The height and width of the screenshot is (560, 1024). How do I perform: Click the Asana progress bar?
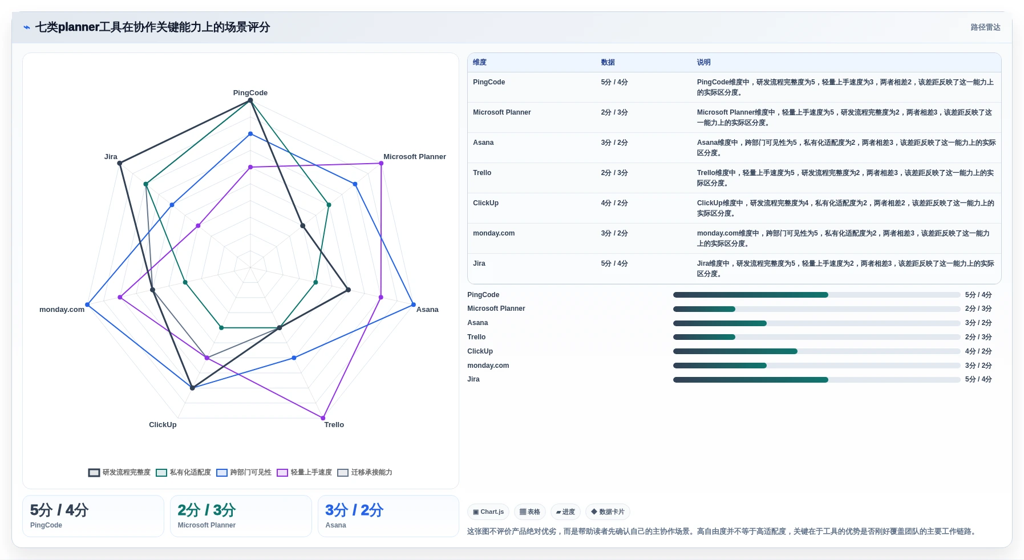816,323
